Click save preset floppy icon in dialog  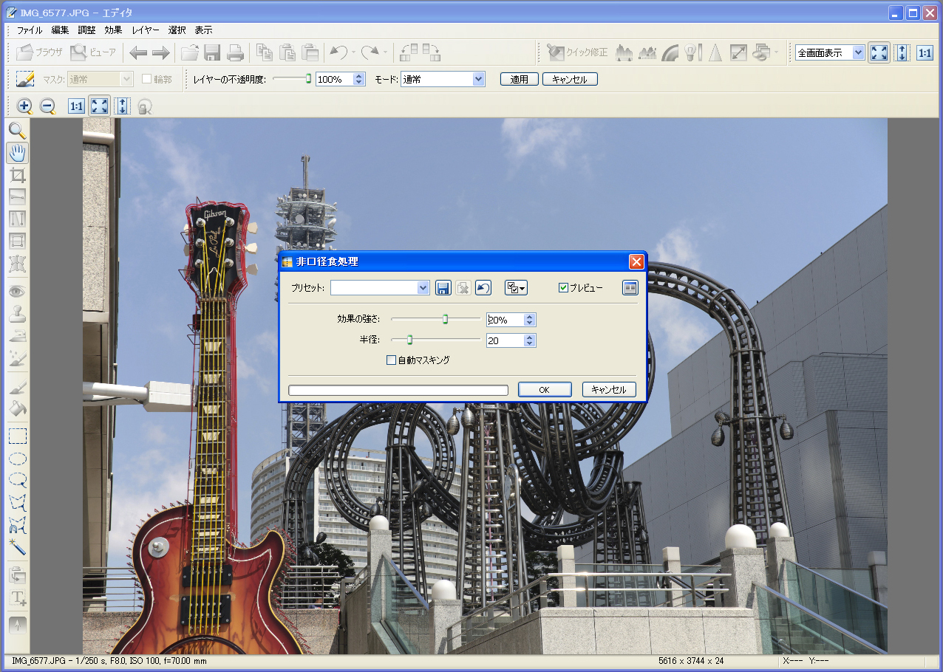(443, 288)
